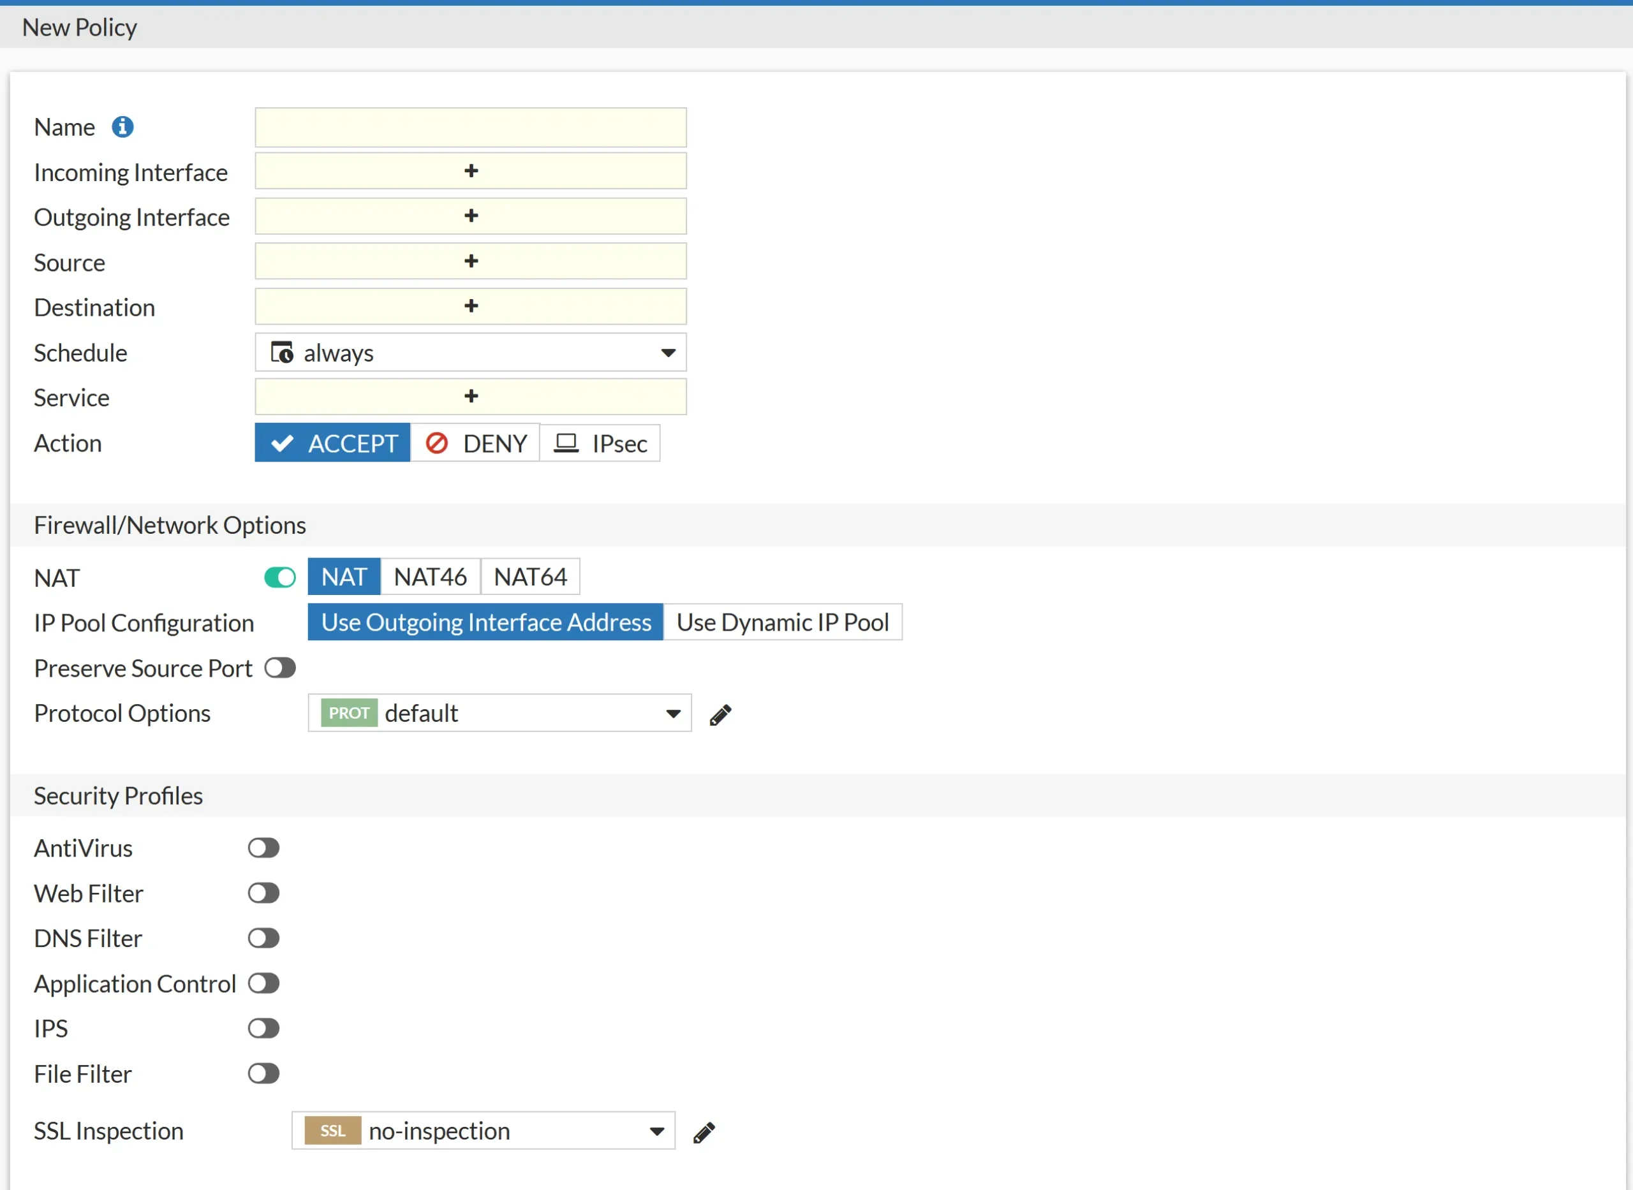Viewport: 1633px width, 1190px height.
Task: Click the plus icon in Source field
Action: tap(471, 261)
